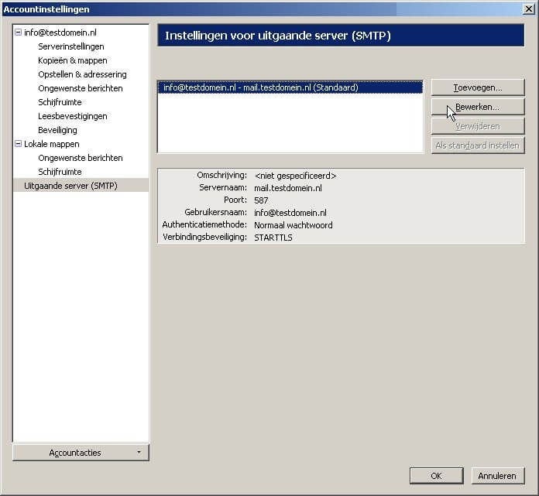Confirm with the OK button

[437, 476]
